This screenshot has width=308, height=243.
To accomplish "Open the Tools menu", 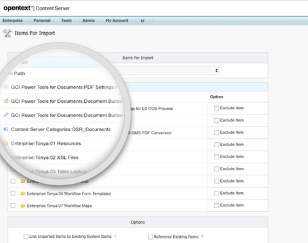I will tap(66, 21).
